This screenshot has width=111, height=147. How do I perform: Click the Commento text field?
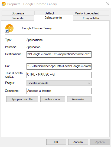(x=59, y=91)
